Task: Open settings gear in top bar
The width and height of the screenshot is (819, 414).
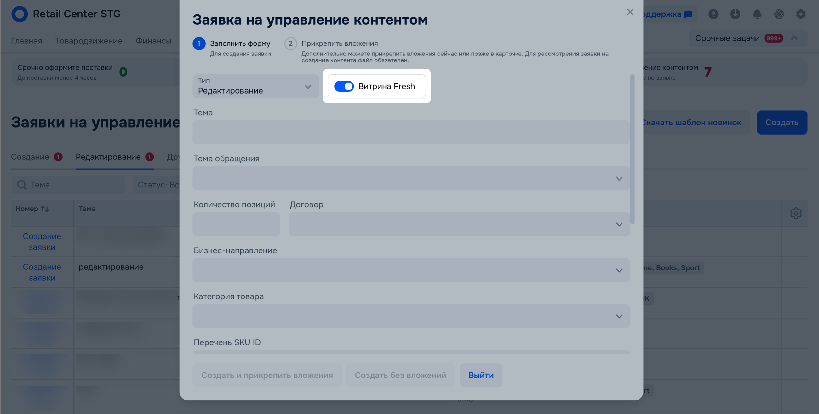Action: click(800, 14)
